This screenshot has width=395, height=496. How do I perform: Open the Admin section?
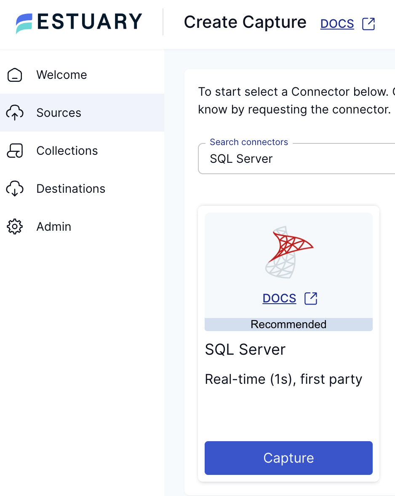click(54, 226)
